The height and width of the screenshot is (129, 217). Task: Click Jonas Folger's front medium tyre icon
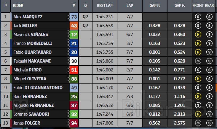coord(198,123)
